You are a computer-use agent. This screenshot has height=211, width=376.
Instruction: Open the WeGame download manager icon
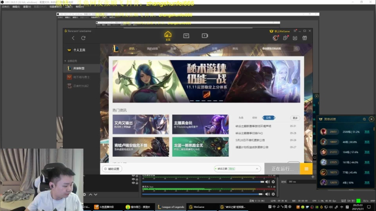pyautogui.click(x=295, y=38)
